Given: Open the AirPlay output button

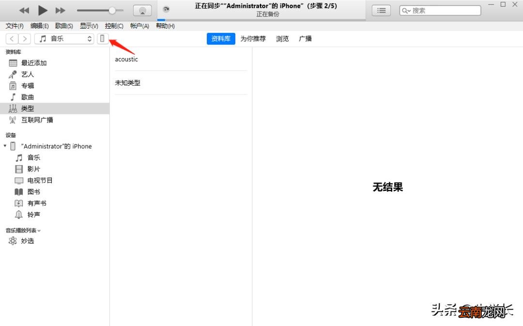Looking at the screenshot, I should coord(142,11).
